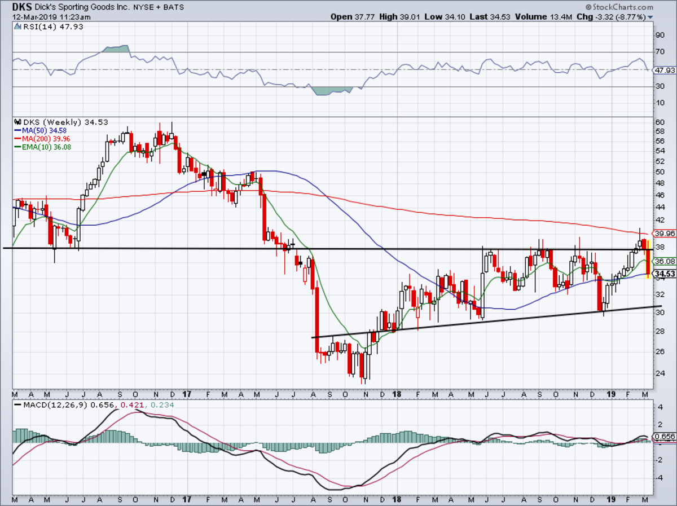Click the 90 level on the RSI axis
The height and width of the screenshot is (506, 677).
point(660,34)
